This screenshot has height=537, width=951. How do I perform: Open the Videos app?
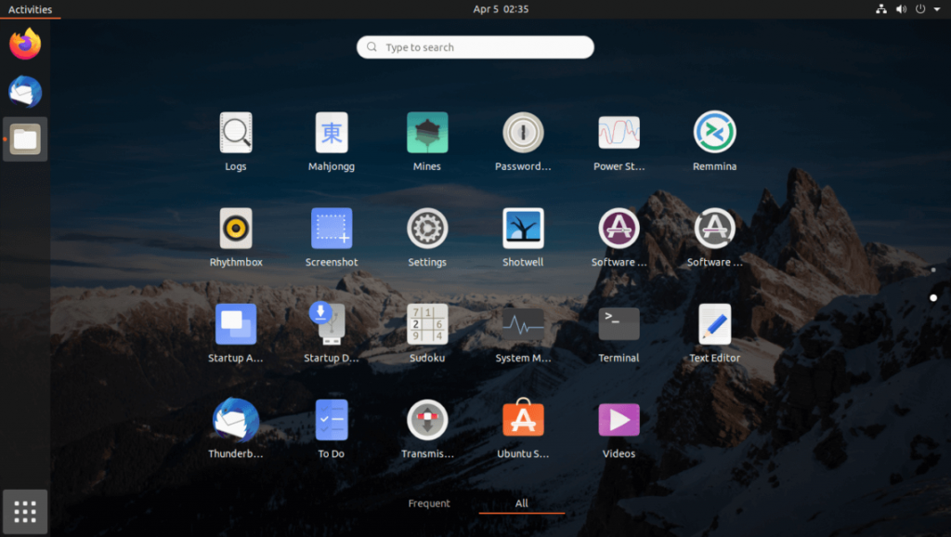point(619,418)
